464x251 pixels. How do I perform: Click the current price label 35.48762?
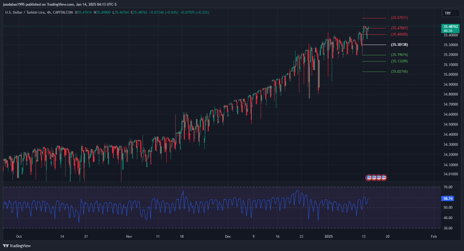[450, 27]
